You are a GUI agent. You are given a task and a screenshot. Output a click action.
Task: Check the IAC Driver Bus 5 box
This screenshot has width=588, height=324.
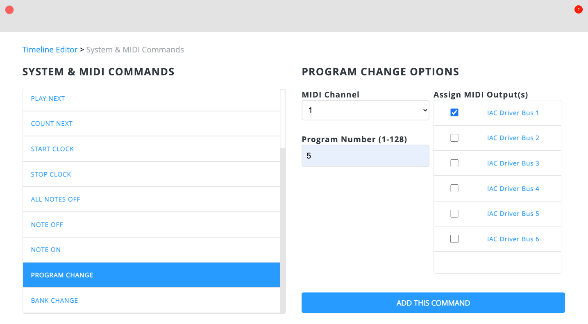[x=454, y=213]
